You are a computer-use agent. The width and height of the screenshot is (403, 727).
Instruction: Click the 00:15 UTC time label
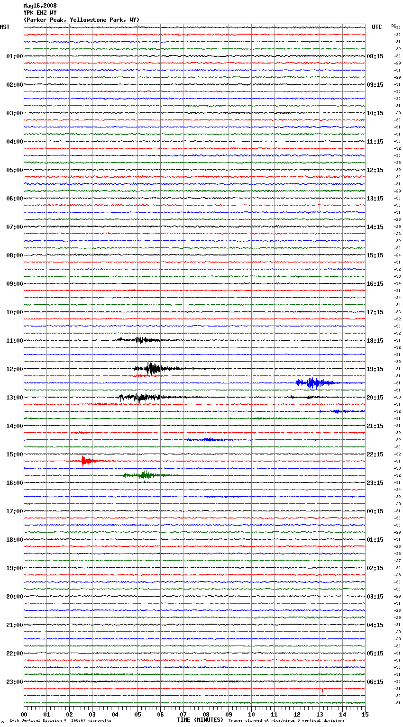375,511
